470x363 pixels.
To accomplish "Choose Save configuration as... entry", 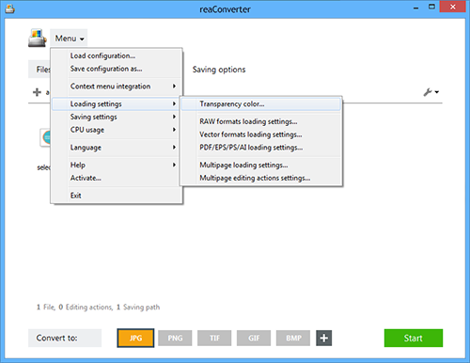I will pos(117,69).
